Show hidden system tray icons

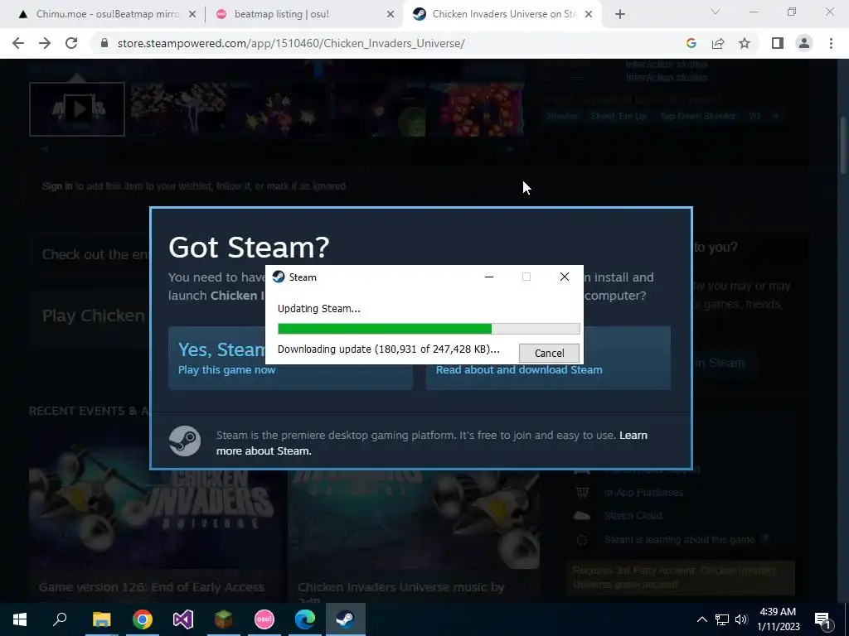coord(701,619)
